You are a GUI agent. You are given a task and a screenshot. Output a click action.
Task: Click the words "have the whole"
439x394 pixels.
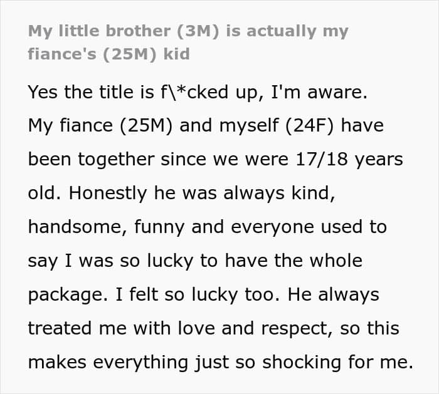(x=294, y=261)
